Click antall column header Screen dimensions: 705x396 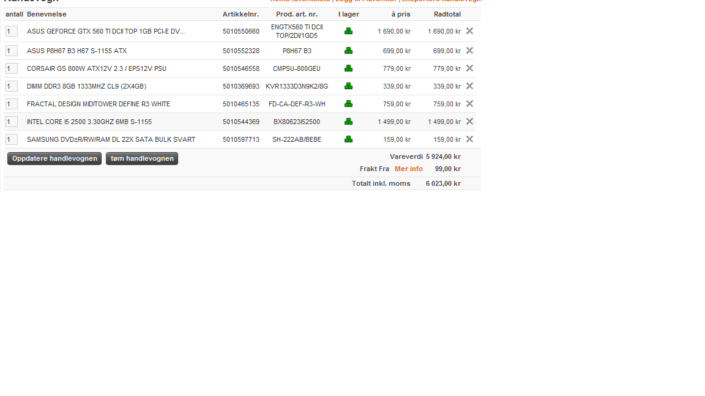(x=15, y=15)
